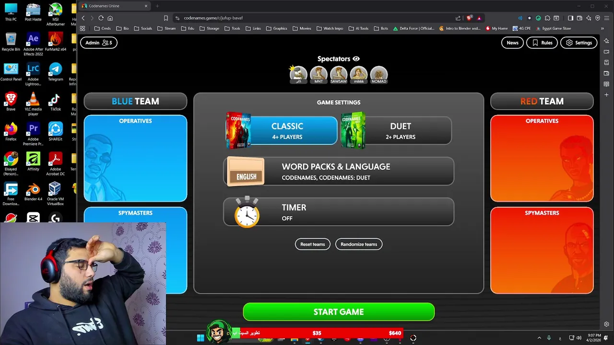Show hidden system tray icons
Viewport: 614px width, 345px height.
tap(539, 338)
